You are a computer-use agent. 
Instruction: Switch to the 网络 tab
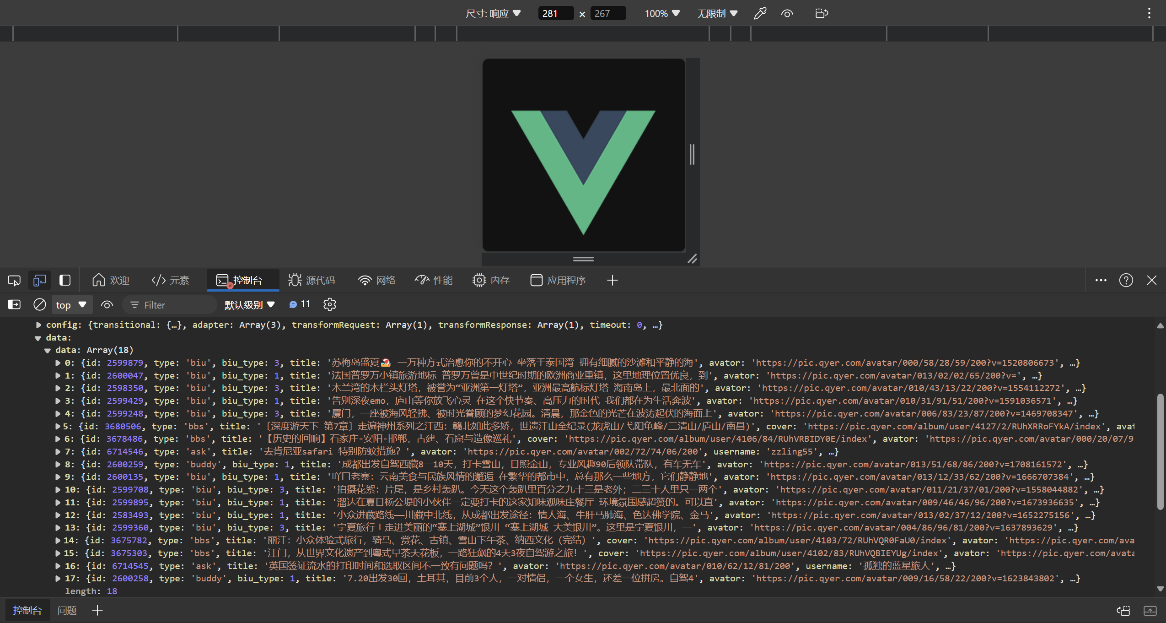(376, 280)
